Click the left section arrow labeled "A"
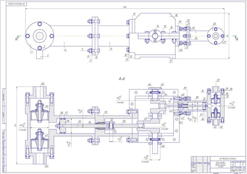The height and width of the screenshot is (174, 247). click(x=16, y=39)
